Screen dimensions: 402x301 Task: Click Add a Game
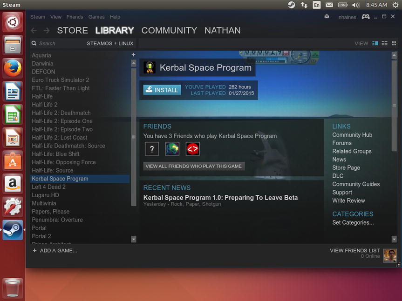(55, 251)
